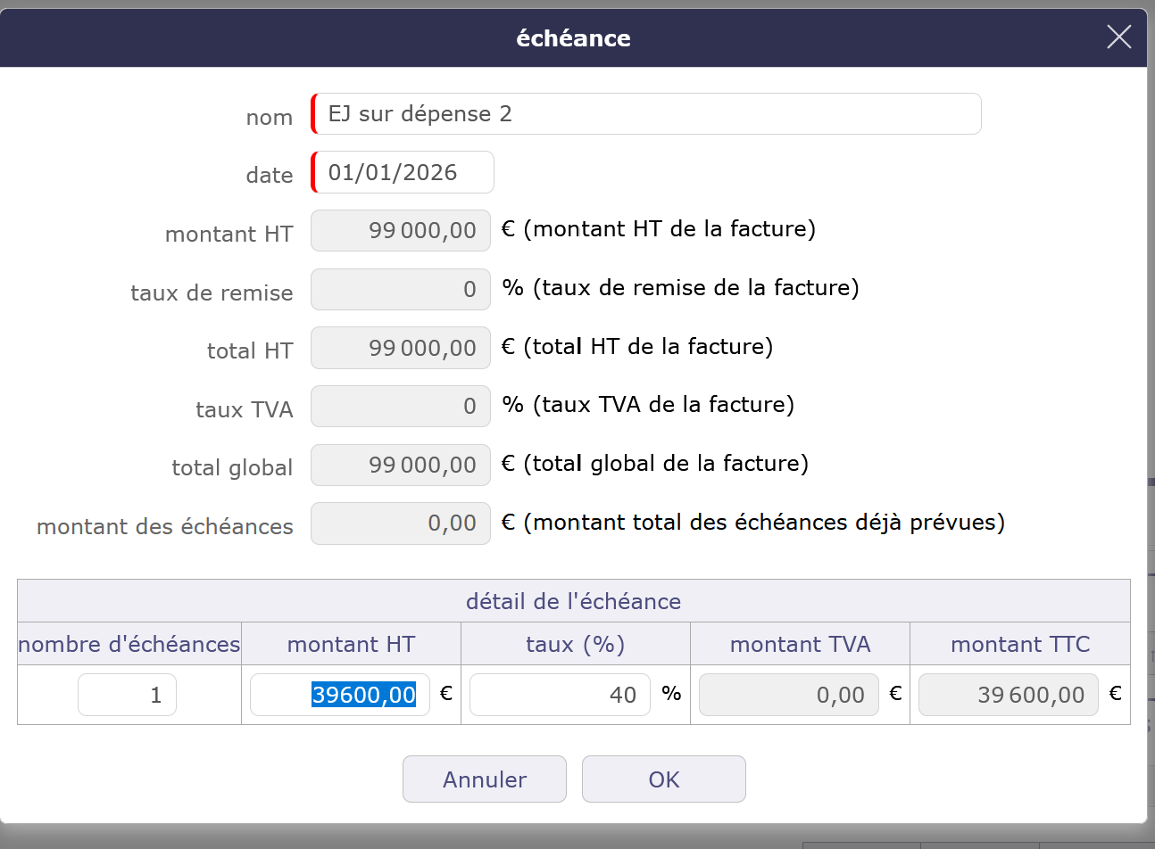Click the date field showing 01/01/2026
The height and width of the screenshot is (849, 1155).
coord(403,172)
